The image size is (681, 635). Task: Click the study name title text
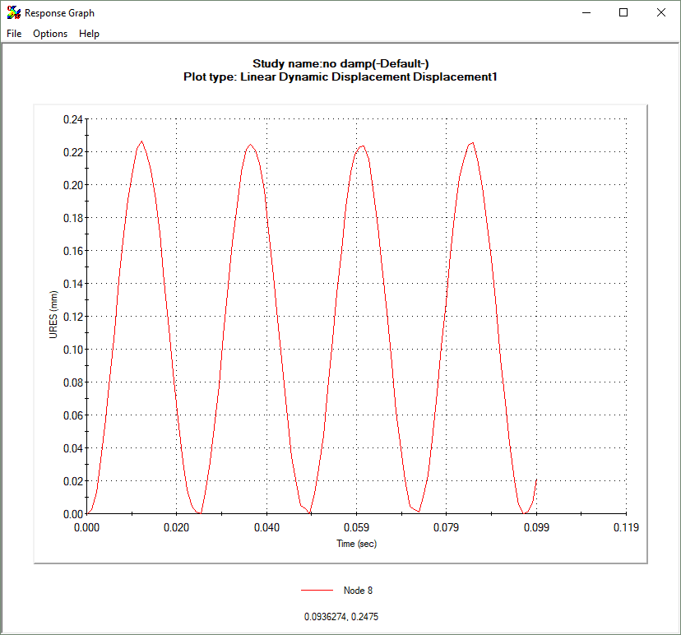coord(340,64)
